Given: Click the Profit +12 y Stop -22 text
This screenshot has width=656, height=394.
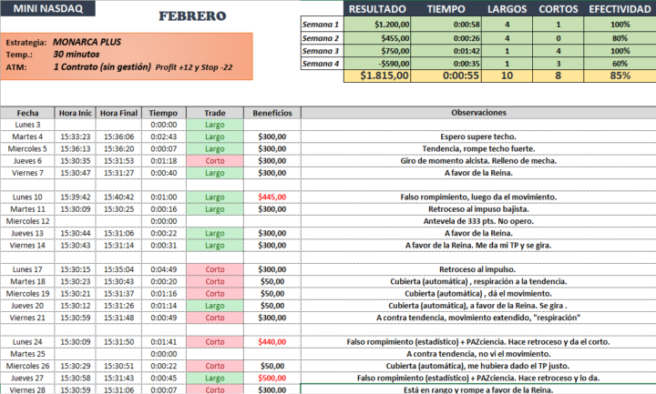Looking at the screenshot, I should (194, 67).
